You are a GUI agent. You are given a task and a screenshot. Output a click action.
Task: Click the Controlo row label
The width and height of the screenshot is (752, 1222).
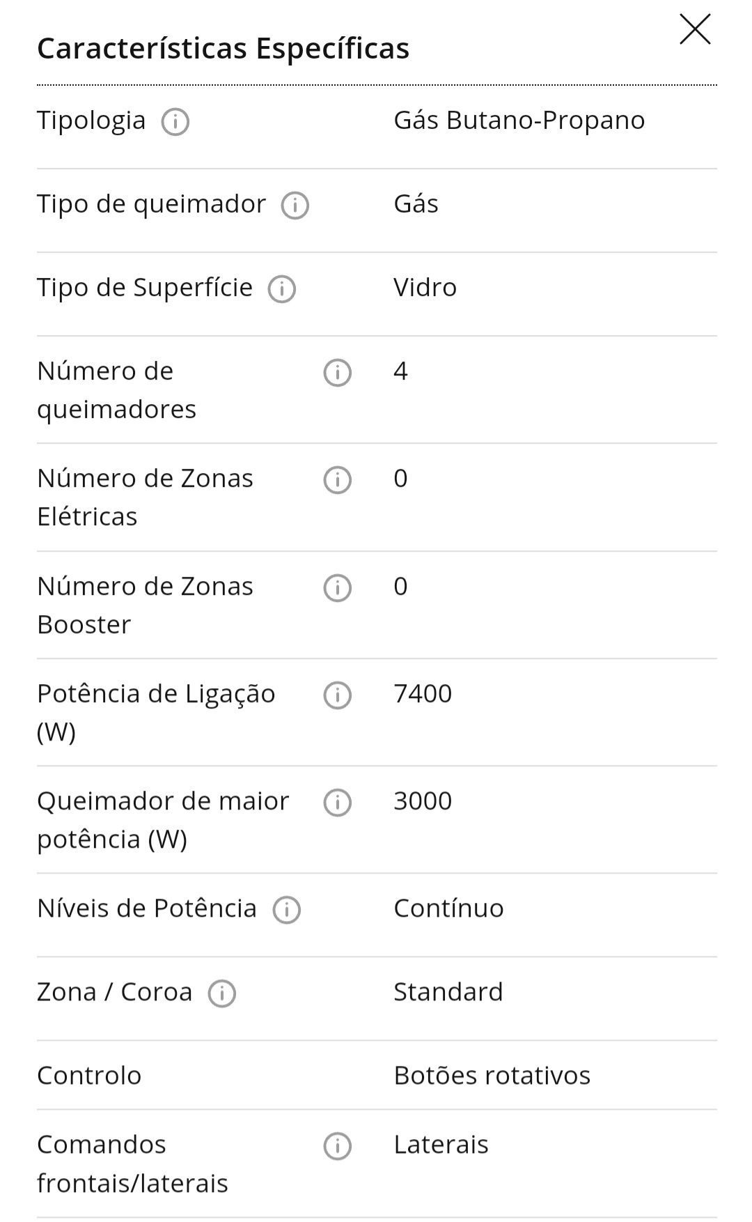tap(89, 1075)
